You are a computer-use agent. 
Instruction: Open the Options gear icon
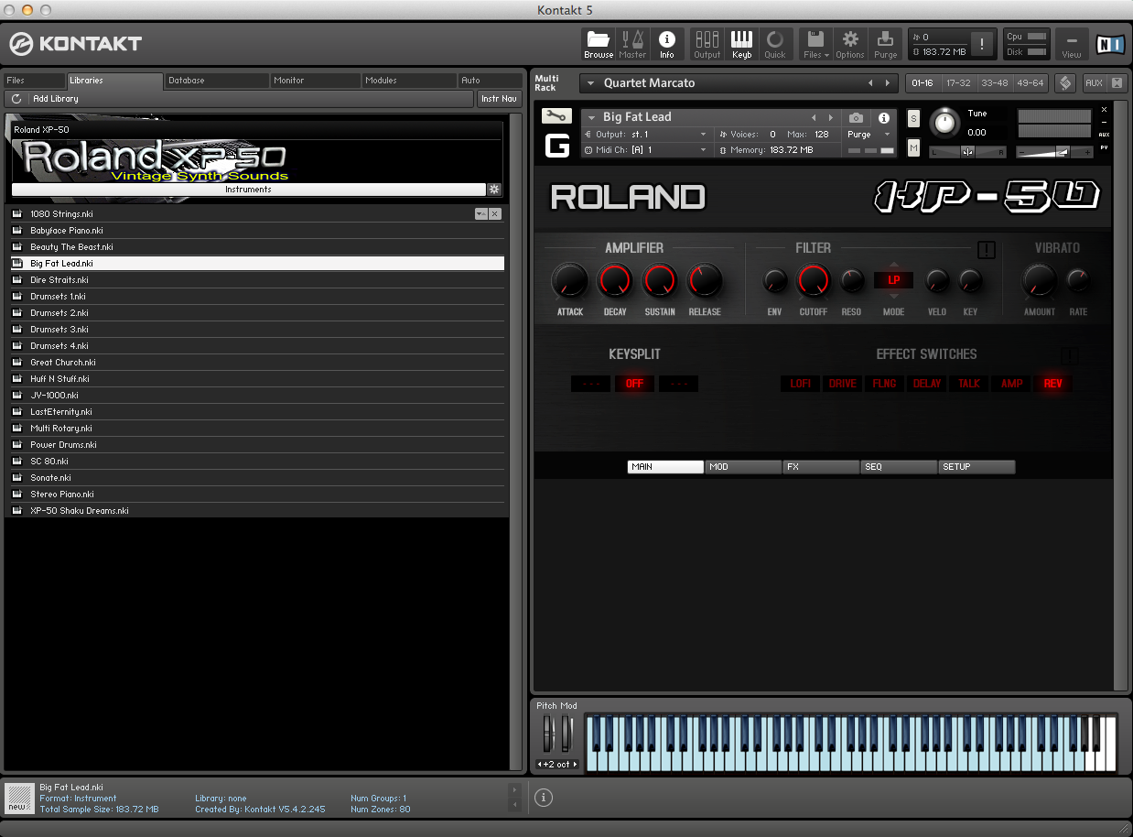[x=850, y=43]
